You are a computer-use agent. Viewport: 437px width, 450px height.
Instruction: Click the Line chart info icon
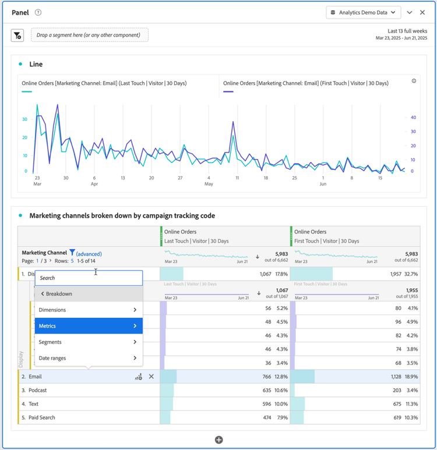coord(414,81)
